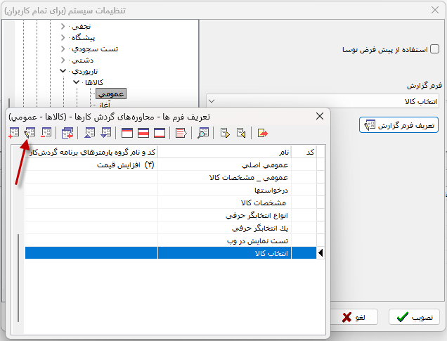This screenshot has width=447, height=341.
Task: Close the تعریف فرم ها dialog
Action: click(320, 116)
